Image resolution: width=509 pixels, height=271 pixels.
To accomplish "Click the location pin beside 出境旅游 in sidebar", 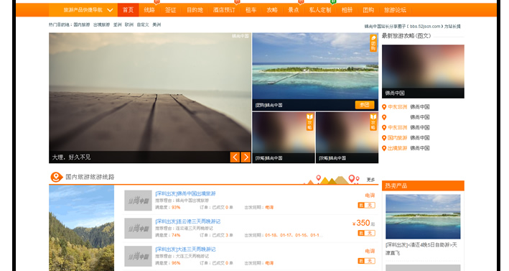I will click(x=384, y=148).
